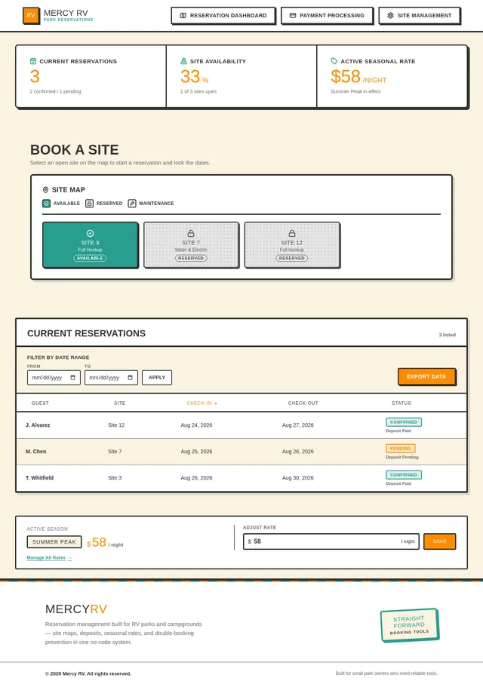Image resolution: width=483 pixels, height=690 pixels.
Task: Click check-in date Aug 24, 2026
Action: (196, 425)
